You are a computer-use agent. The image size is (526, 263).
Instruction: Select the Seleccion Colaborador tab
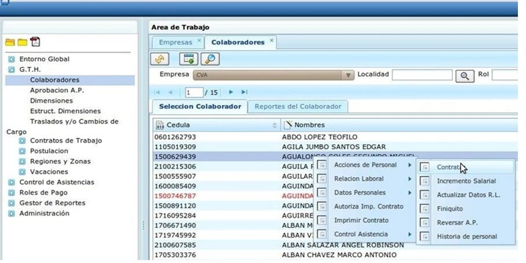click(200, 107)
